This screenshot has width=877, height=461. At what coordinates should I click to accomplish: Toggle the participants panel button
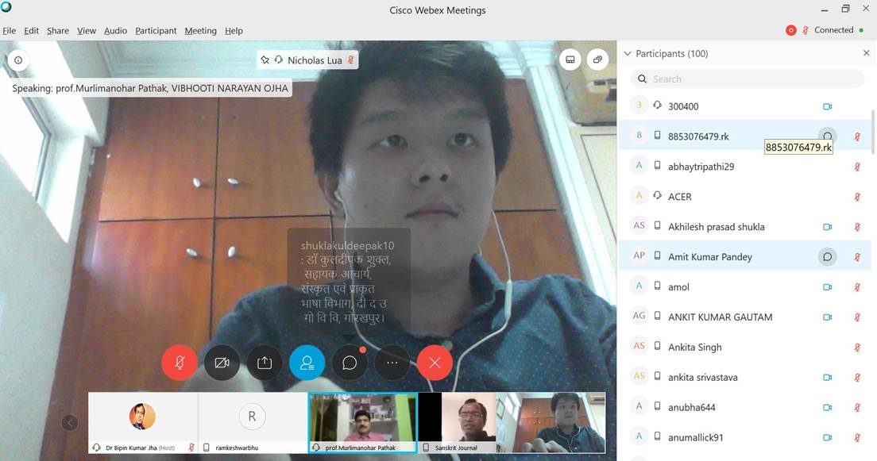[307, 363]
